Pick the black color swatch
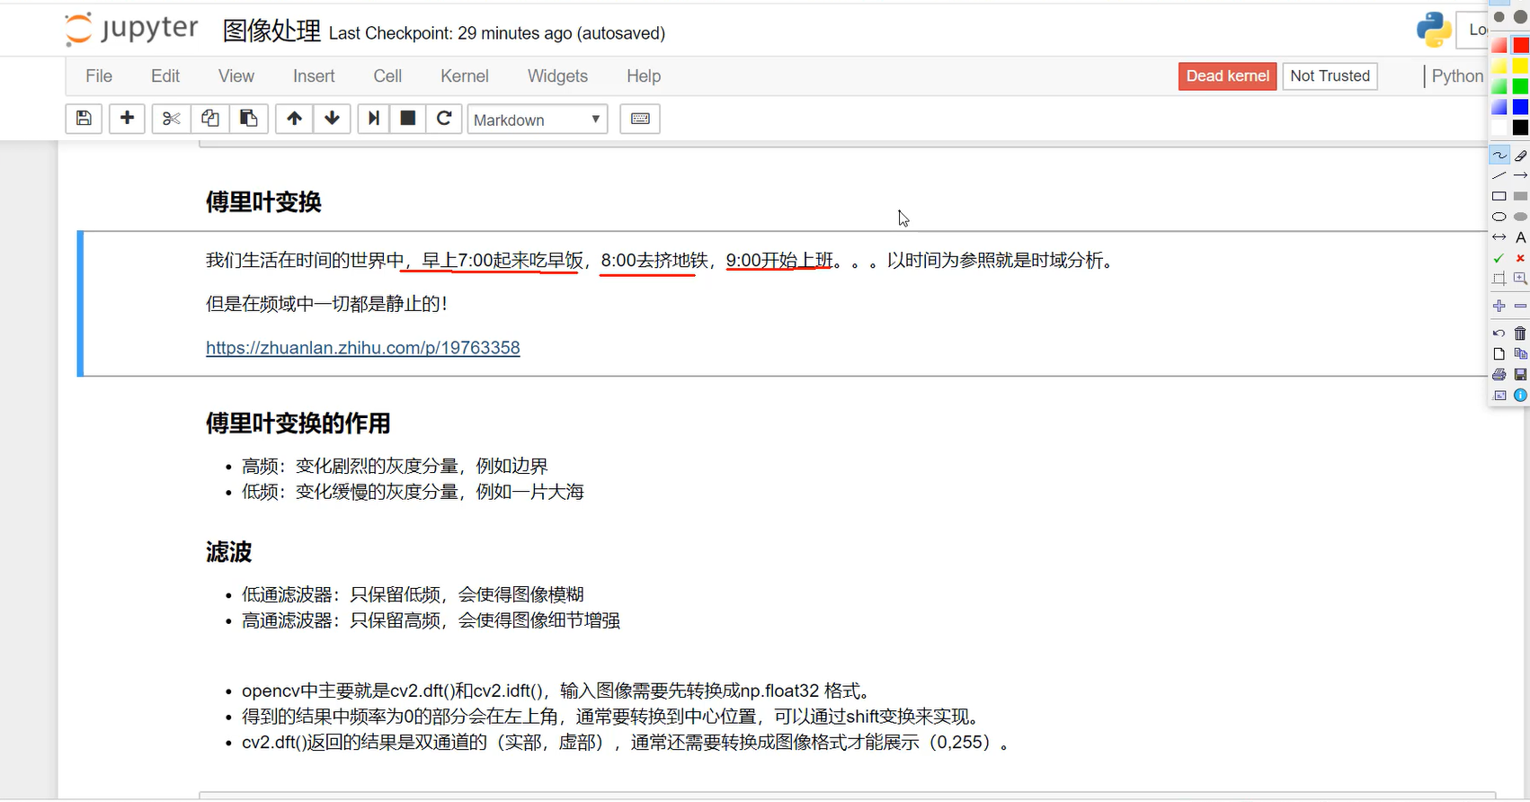The height and width of the screenshot is (802, 1530). click(1520, 128)
